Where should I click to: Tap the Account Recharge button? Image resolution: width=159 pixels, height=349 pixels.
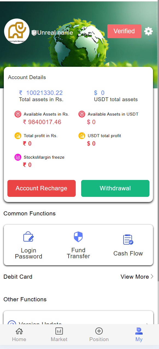point(42,188)
